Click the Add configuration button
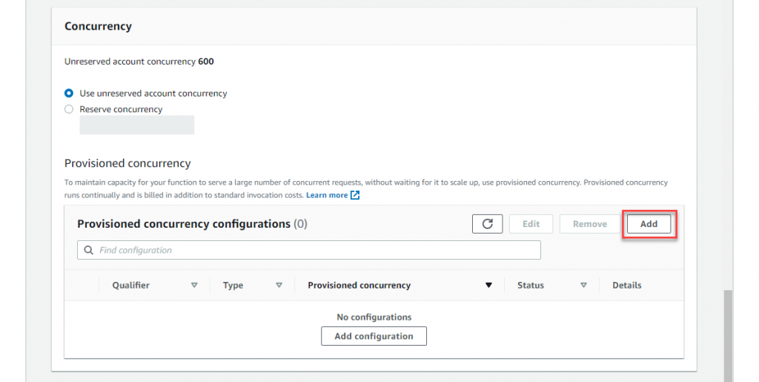Screen dimensions: 759x382 click(x=374, y=336)
